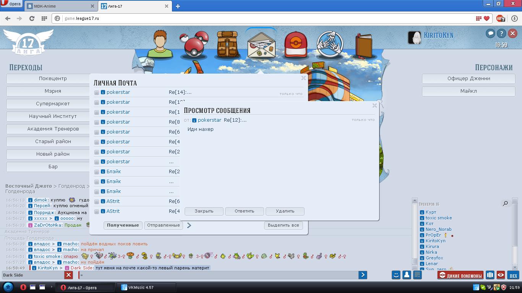The image size is (522, 293).
Task: Click the KiritoKyn avatar picture
Action: (x=415, y=37)
